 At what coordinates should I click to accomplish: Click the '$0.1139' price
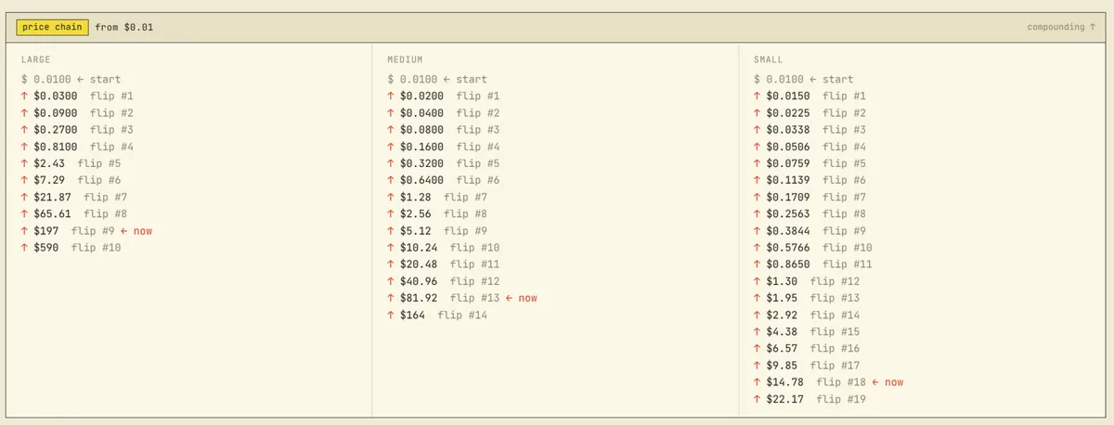pos(788,180)
